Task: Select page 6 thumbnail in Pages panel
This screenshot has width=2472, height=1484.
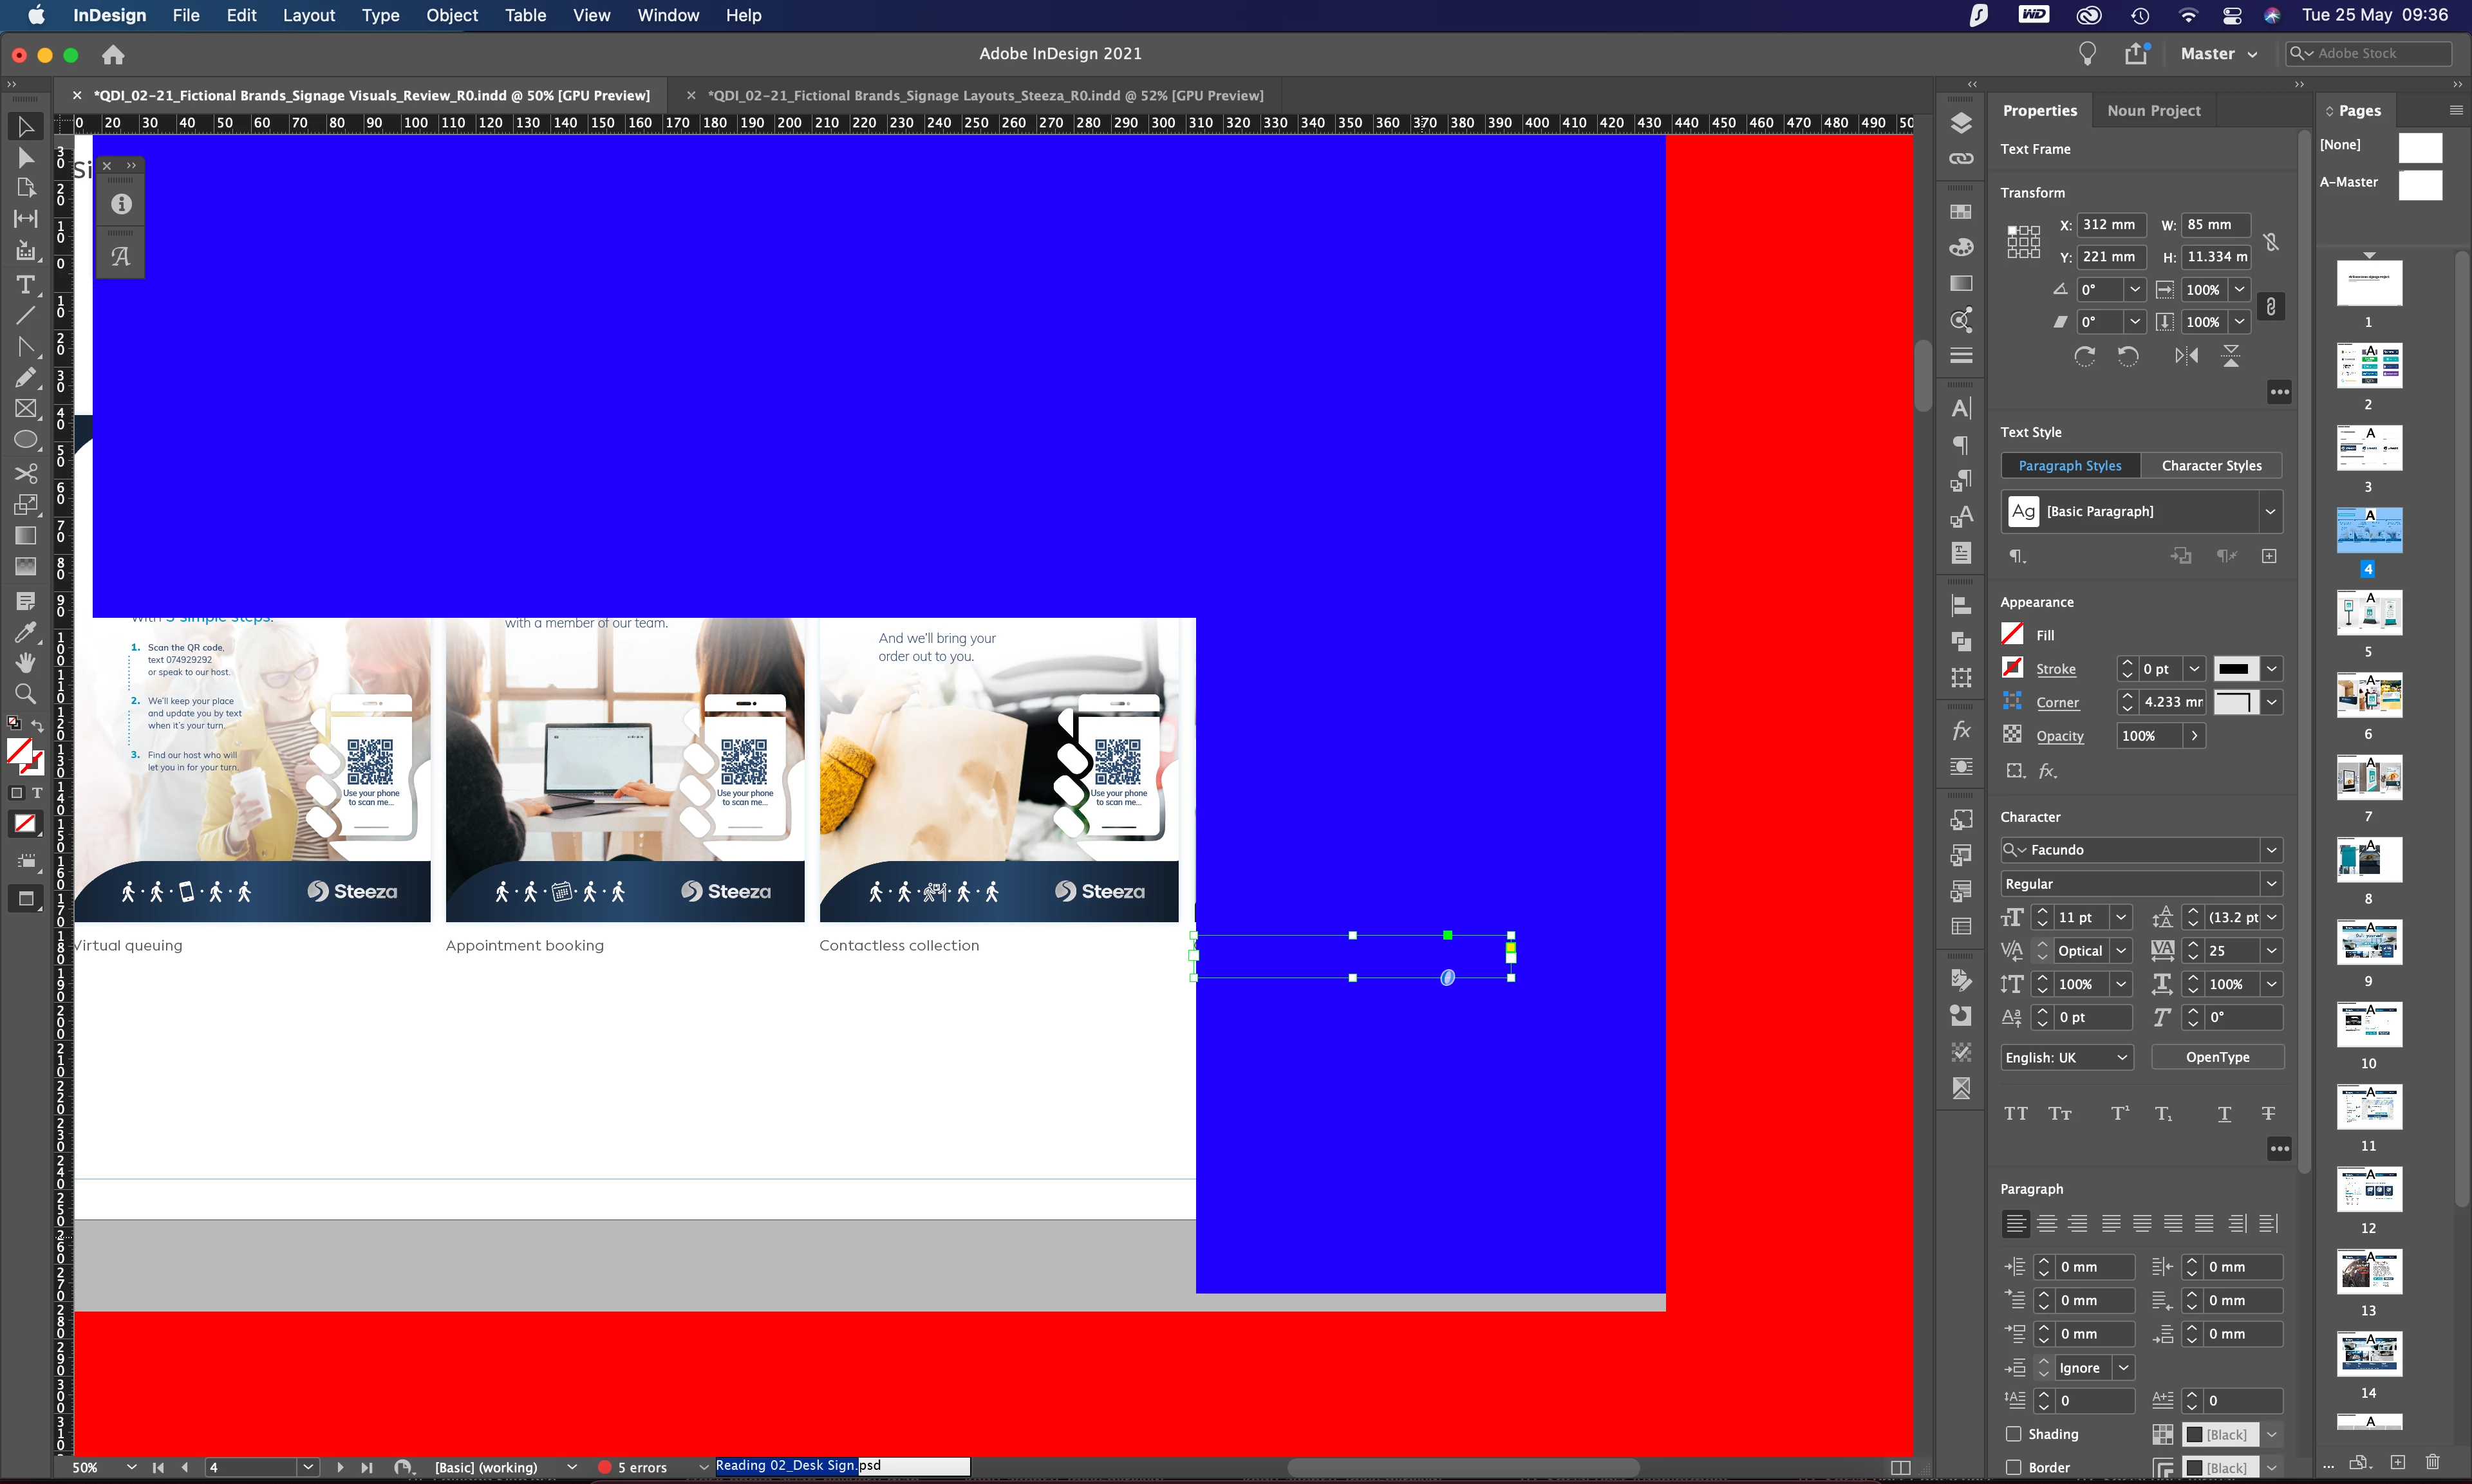Action: click(x=2369, y=695)
